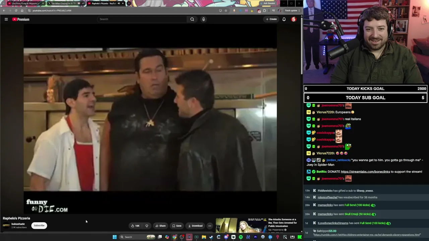The image size is (429, 241).
Task: Go to YouTube Premium home logo
Action: coord(21,19)
